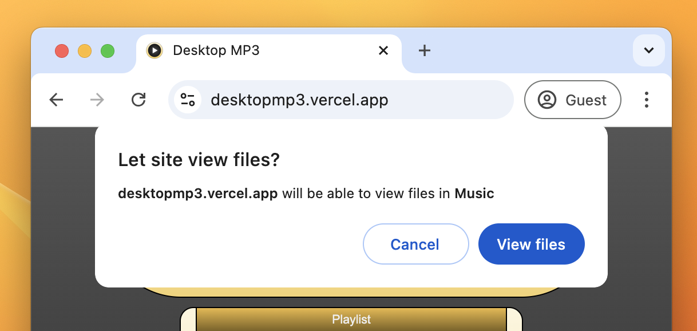Click the red traffic light to close
The image size is (697, 331).
coord(62,51)
